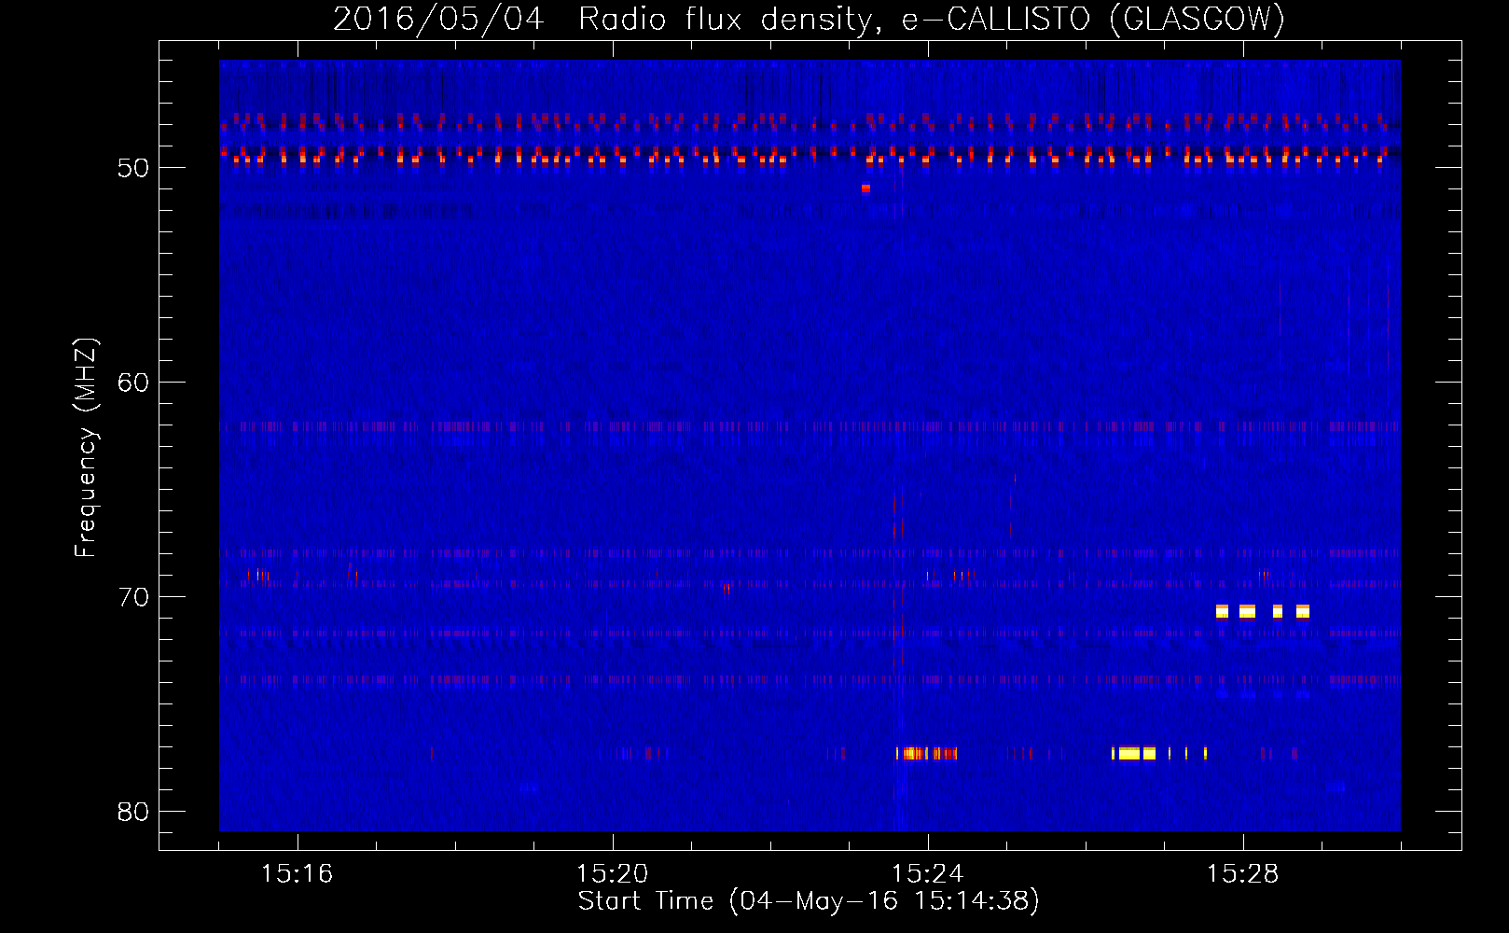Click the 15:24 time tick label

tap(927, 874)
